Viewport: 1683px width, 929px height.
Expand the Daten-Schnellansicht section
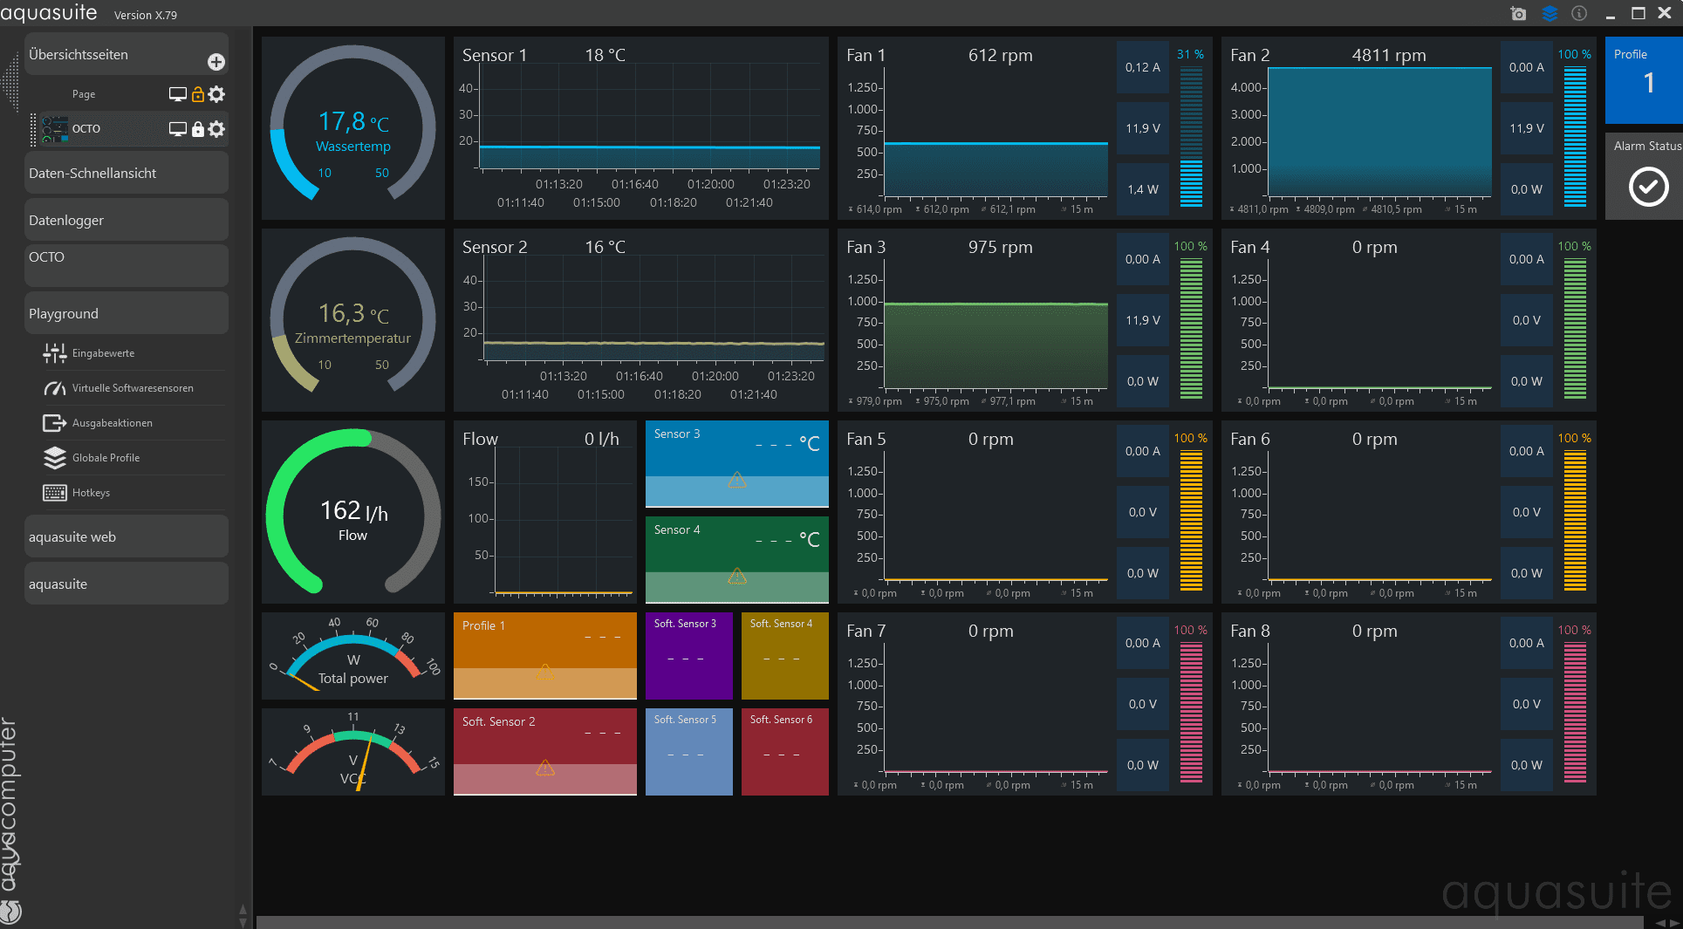point(127,173)
